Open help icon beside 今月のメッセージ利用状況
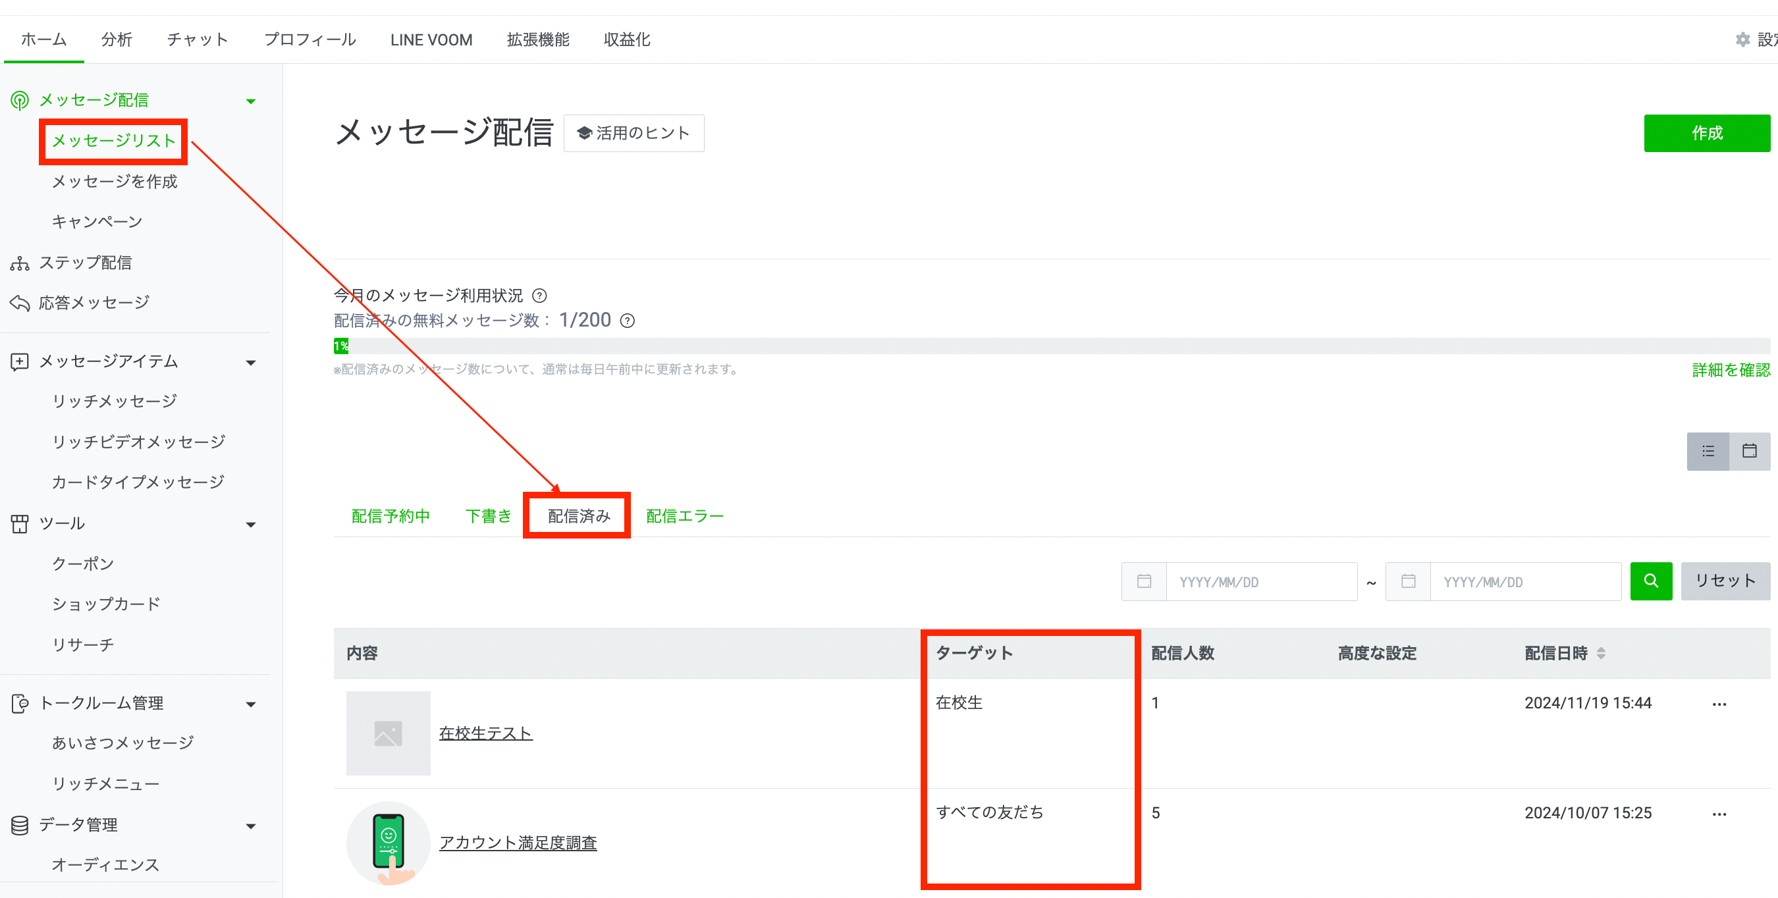1778x898 pixels. (540, 296)
